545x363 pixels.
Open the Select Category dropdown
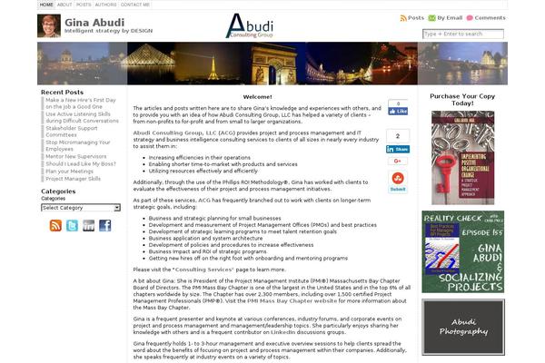coord(81,208)
